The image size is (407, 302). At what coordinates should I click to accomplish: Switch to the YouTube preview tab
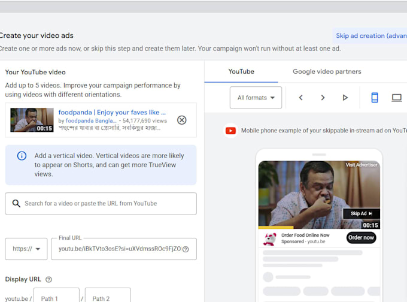coord(241,71)
